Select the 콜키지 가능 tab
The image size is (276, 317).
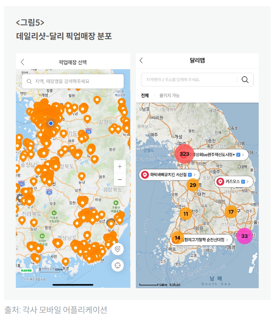coord(169,95)
